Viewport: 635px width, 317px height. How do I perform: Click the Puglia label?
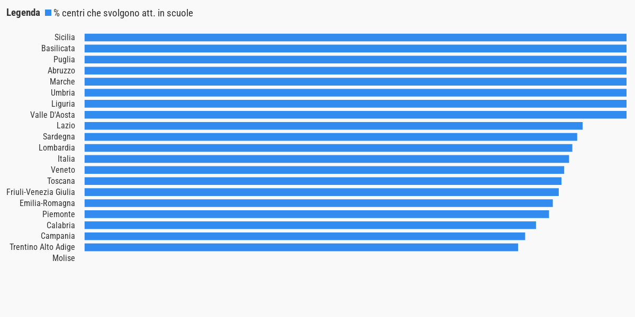click(x=64, y=60)
